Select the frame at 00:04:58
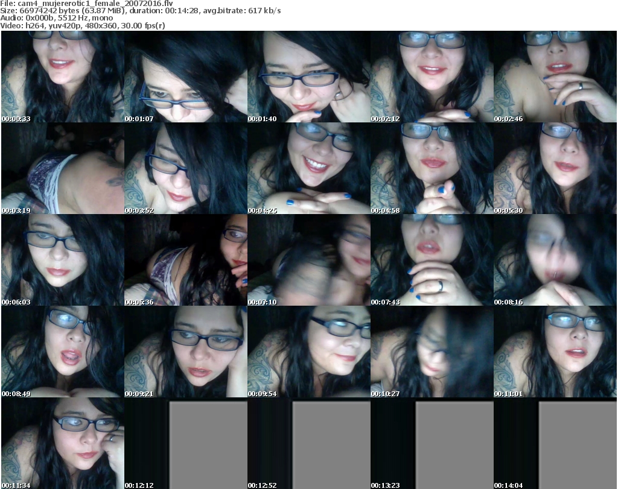The width and height of the screenshot is (618, 489). click(432, 168)
